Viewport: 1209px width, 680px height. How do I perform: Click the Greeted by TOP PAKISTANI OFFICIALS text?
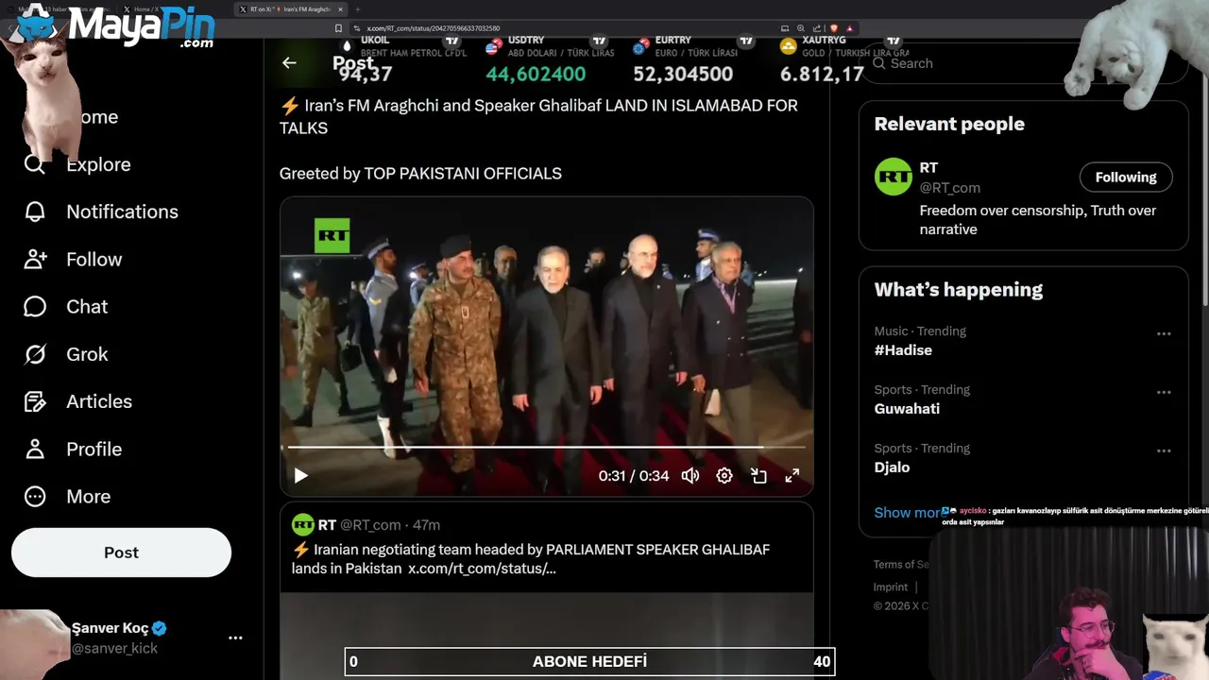click(420, 174)
